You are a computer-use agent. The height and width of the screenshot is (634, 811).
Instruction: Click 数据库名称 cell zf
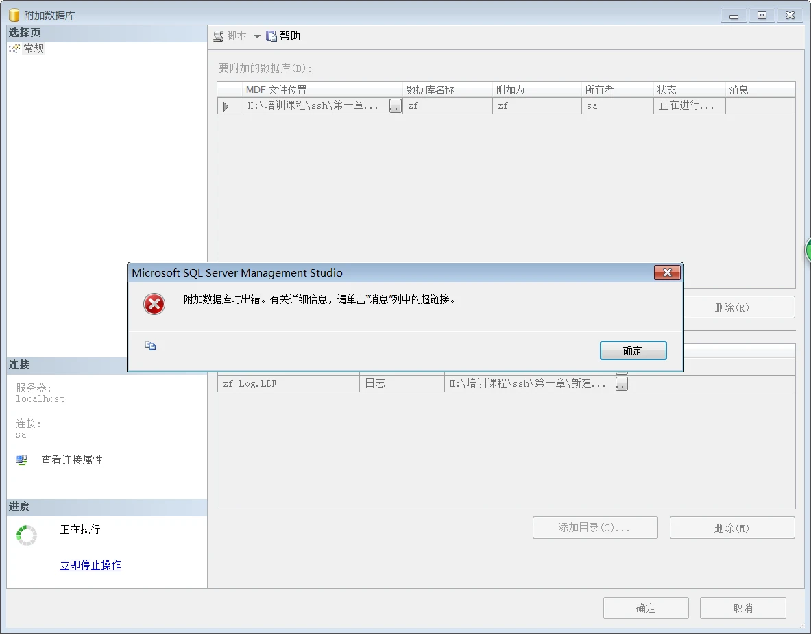tap(448, 106)
